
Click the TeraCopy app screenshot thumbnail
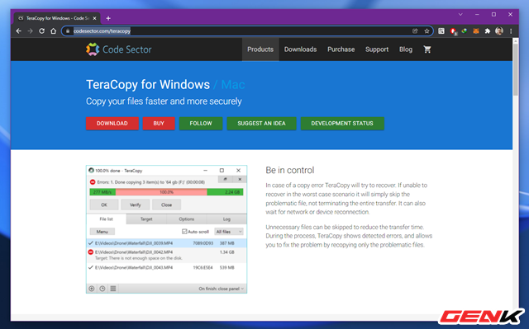click(x=166, y=229)
